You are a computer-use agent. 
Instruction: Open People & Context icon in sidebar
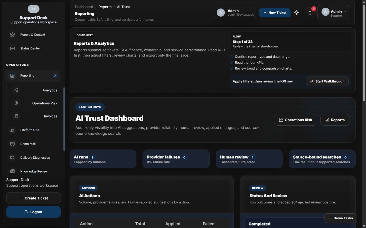click(x=12, y=35)
